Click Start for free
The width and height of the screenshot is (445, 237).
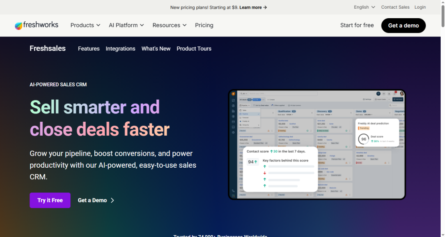coord(357,25)
